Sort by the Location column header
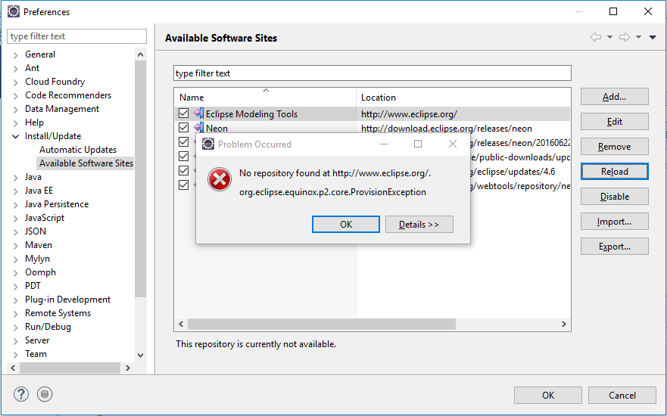667x416 pixels. (463, 98)
